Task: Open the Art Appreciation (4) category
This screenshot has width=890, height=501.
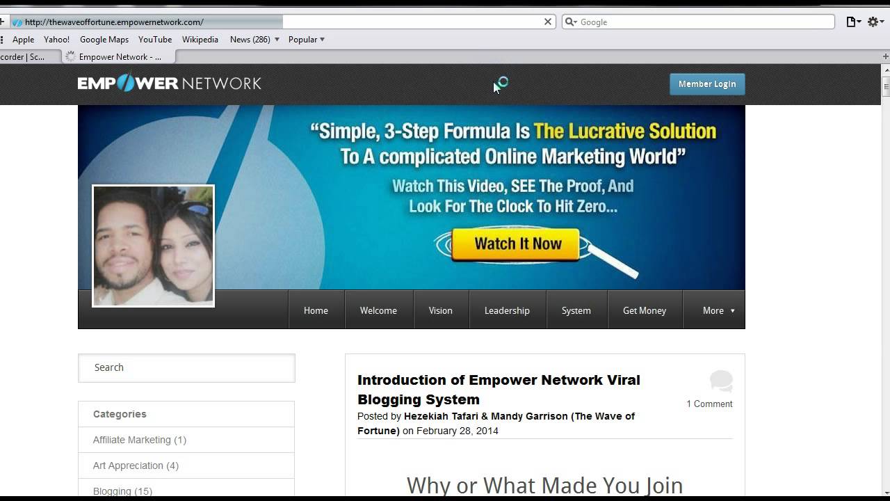Action: pyautogui.click(x=136, y=466)
